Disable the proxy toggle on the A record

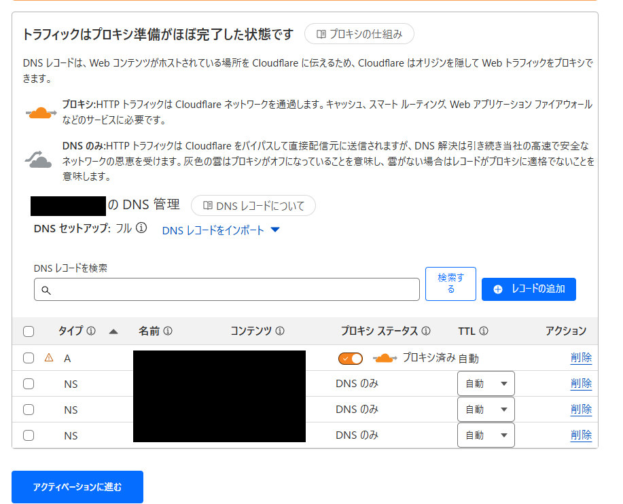350,358
